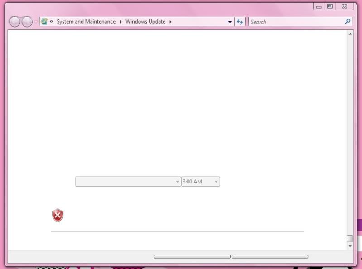Go to System and Maintenance breadcrumb
The image size is (362, 269).
pyautogui.click(x=86, y=22)
